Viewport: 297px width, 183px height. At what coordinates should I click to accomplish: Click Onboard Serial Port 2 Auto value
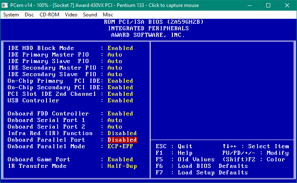click(x=115, y=127)
